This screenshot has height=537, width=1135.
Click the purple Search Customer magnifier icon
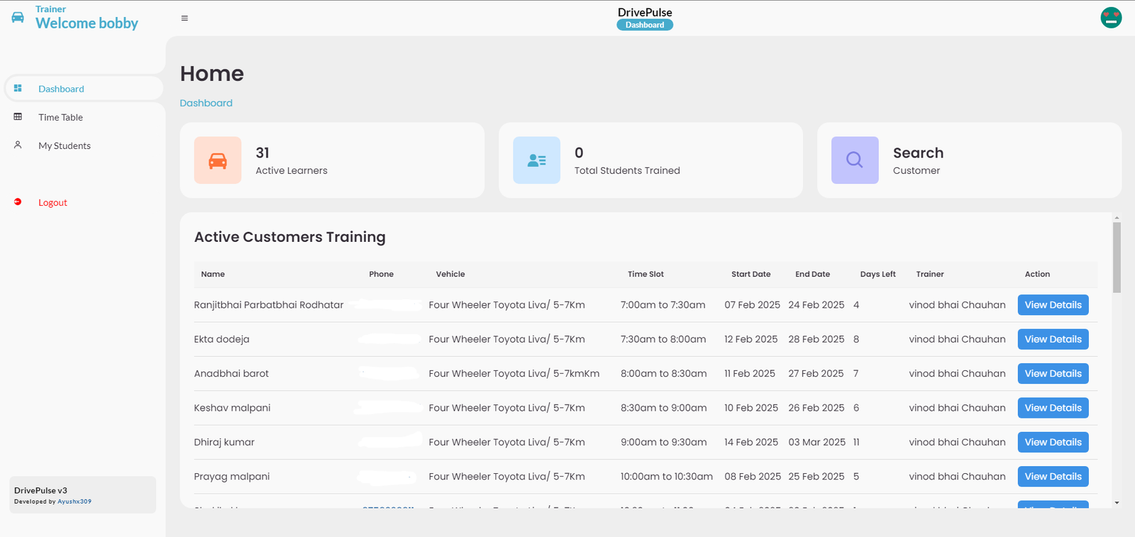(x=855, y=160)
